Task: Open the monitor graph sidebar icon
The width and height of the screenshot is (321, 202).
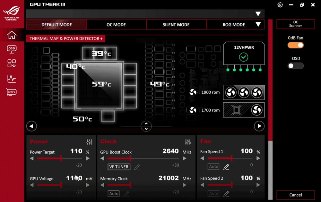Action: click(12, 79)
